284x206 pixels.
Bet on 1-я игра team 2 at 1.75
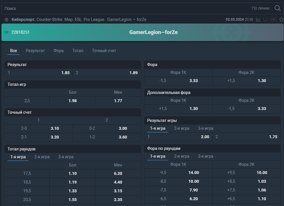pyautogui.click(x=246, y=137)
